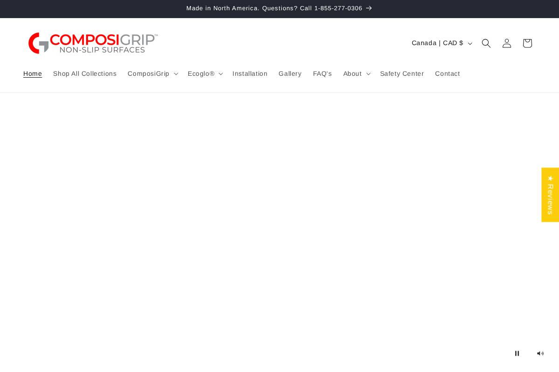Open the Reviews side tab
Screen dimensions: 559x372
(550, 194)
